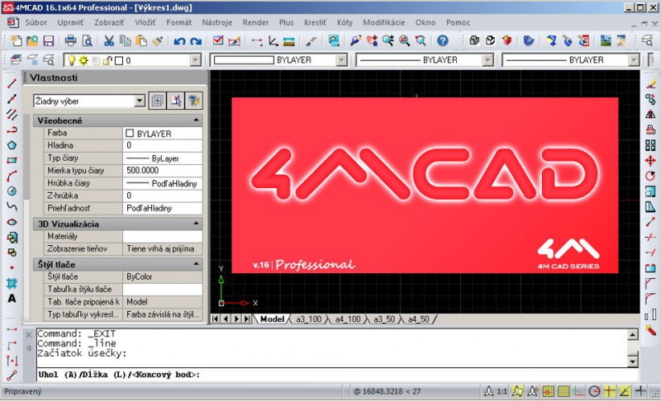Click the Farba BYLAYER color swatch
Screen dimensions: 661x401
click(130, 134)
